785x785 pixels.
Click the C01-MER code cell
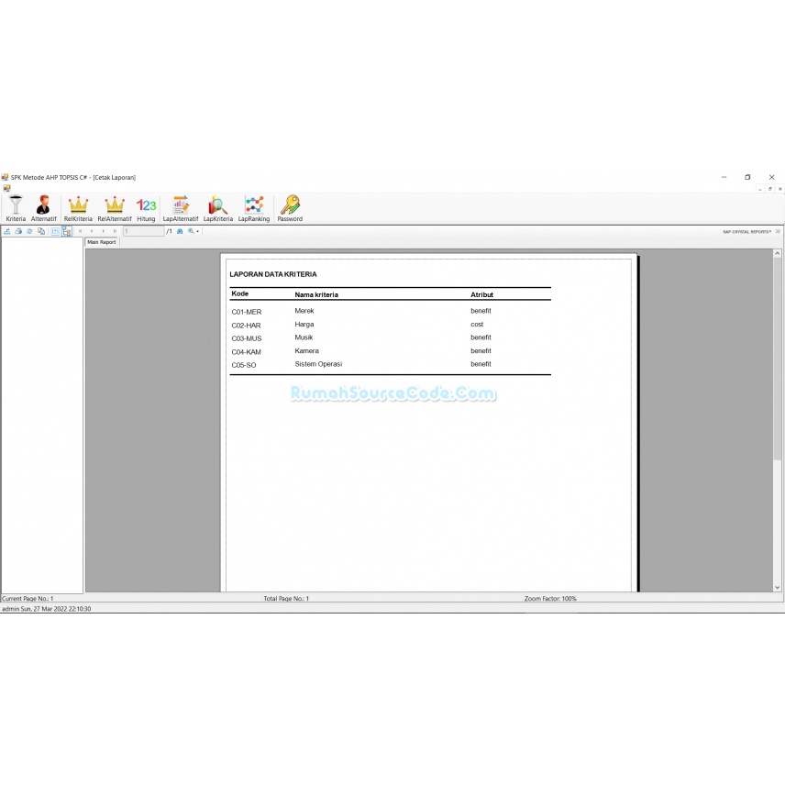[x=247, y=312]
